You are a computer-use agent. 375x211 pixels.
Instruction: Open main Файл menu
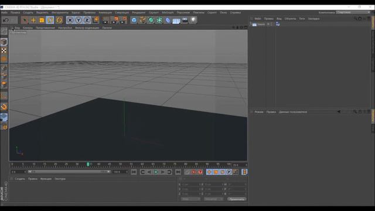4,12
